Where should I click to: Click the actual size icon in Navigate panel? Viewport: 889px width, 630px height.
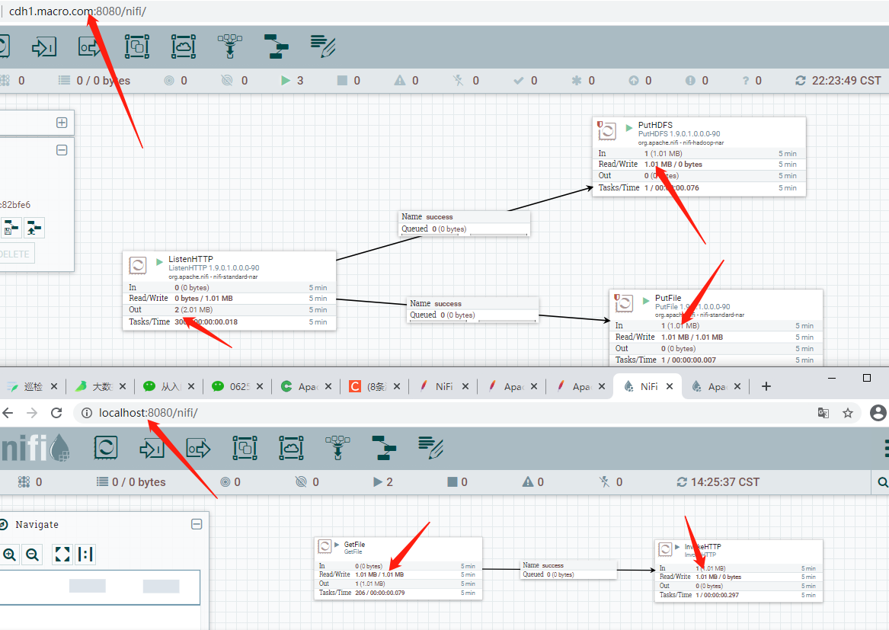(85, 554)
